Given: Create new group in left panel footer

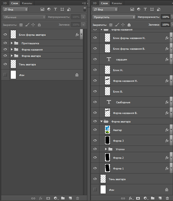Looking at the screenshot, I should [63, 198].
